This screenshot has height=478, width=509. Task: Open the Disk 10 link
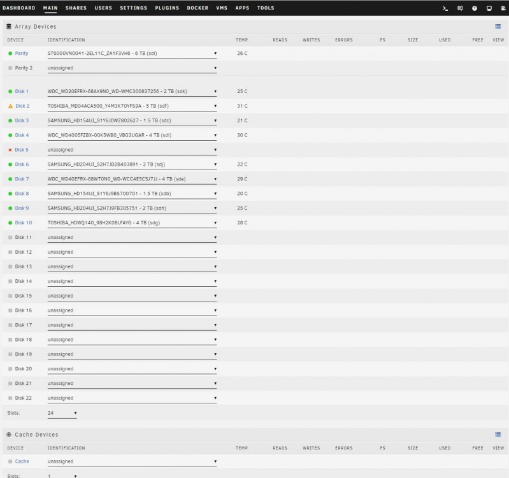coord(24,223)
